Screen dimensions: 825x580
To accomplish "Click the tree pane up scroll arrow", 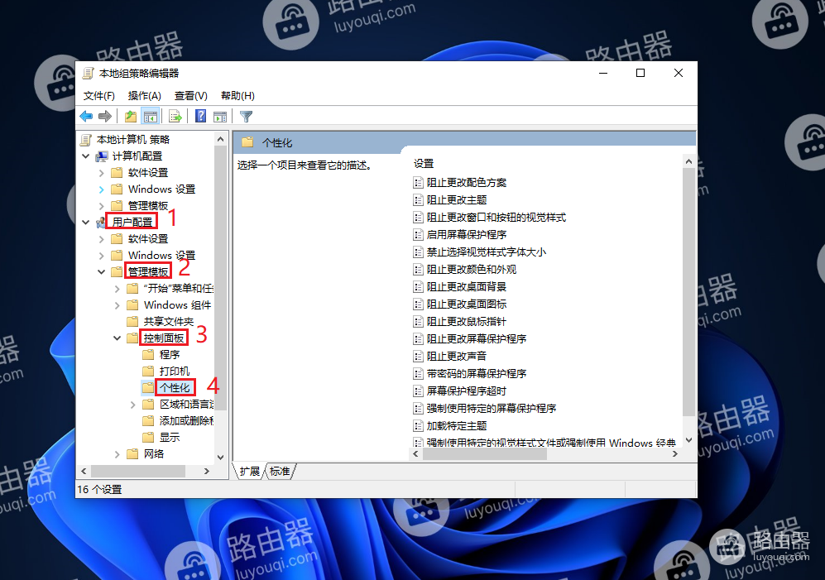I will [220, 140].
